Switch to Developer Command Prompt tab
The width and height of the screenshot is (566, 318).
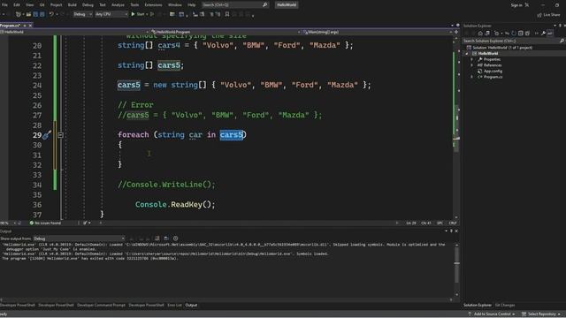tap(101, 305)
